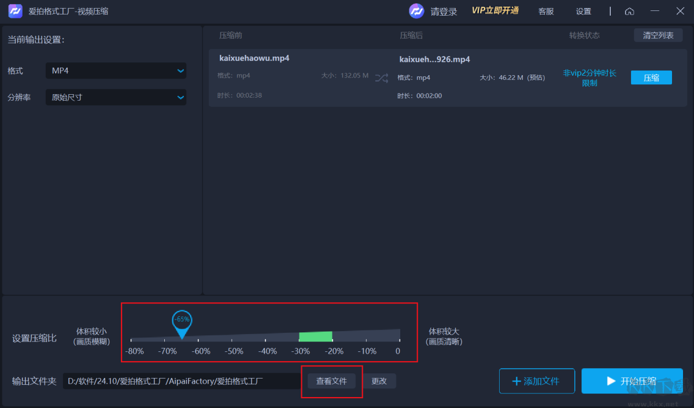This screenshot has height=408, width=694.
Task: Open 客服 customer service
Action: pyautogui.click(x=545, y=11)
